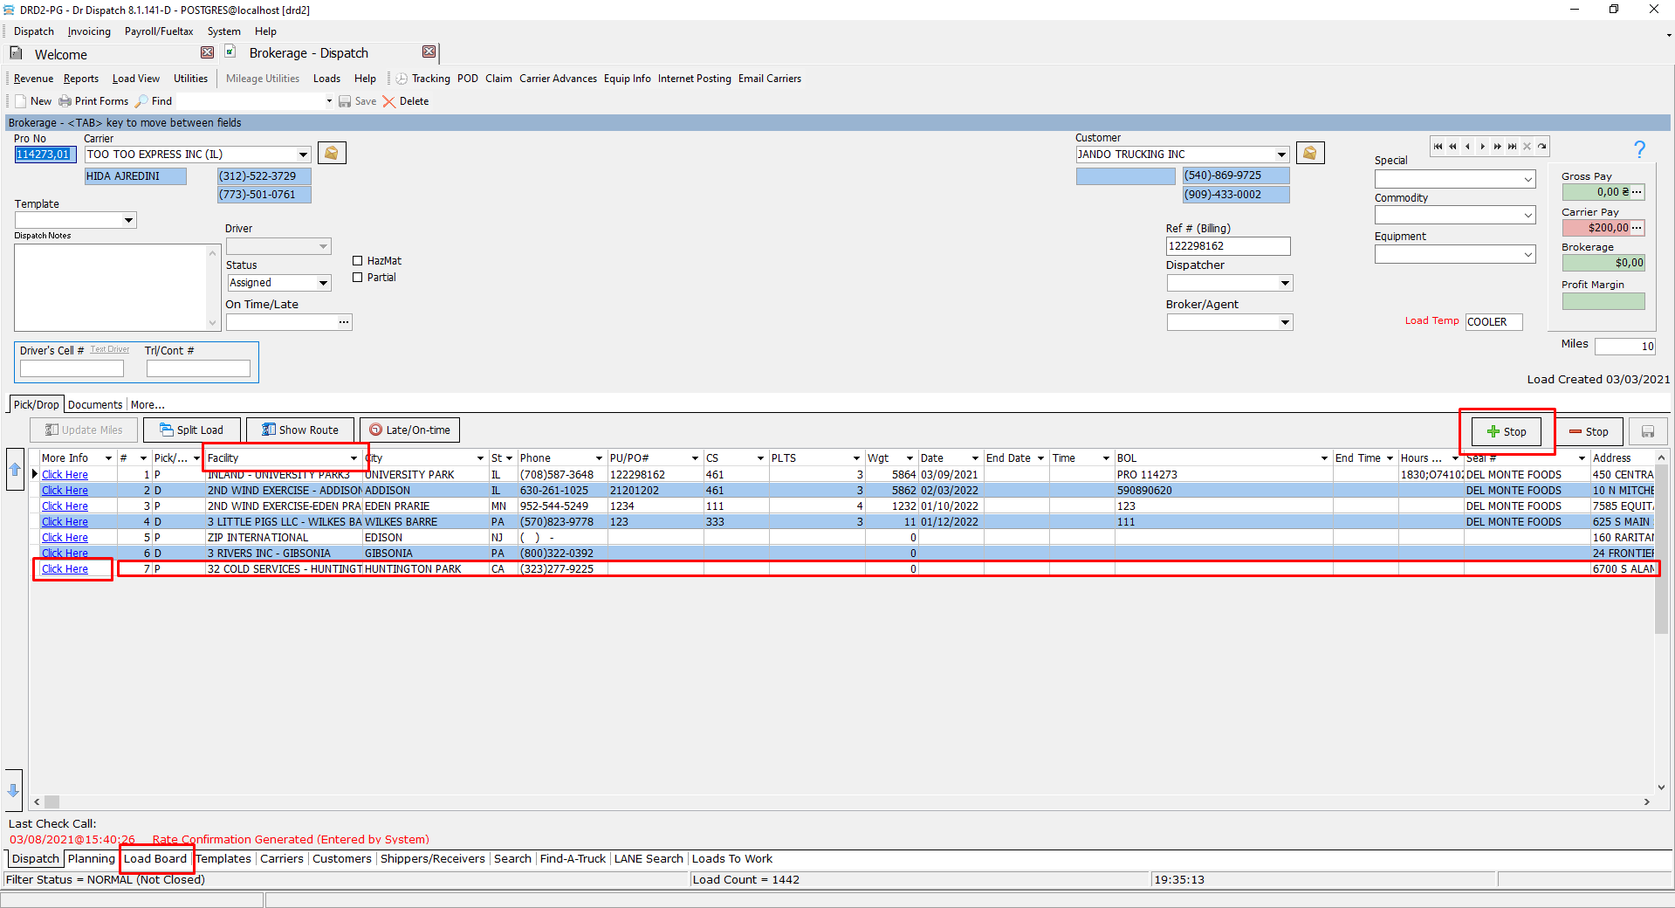1675x908 pixels.
Task: Expand the Dispatcher dropdown
Action: (1284, 283)
